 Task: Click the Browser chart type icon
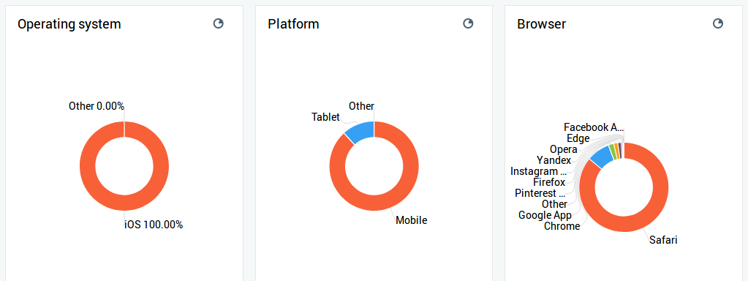pos(718,24)
